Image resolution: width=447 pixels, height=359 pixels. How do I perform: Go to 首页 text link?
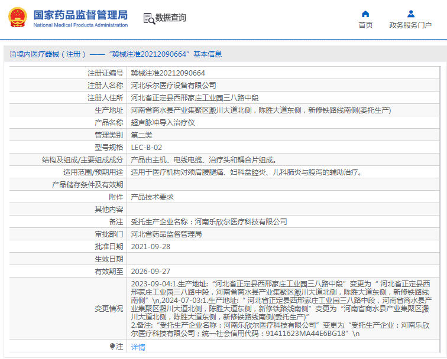pos(365,25)
